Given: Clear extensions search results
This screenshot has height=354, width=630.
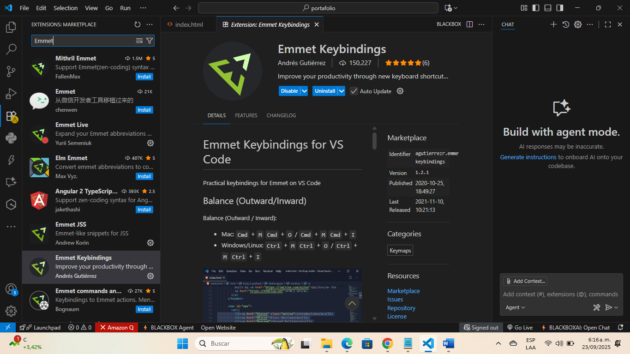Looking at the screenshot, I should (x=139, y=41).
